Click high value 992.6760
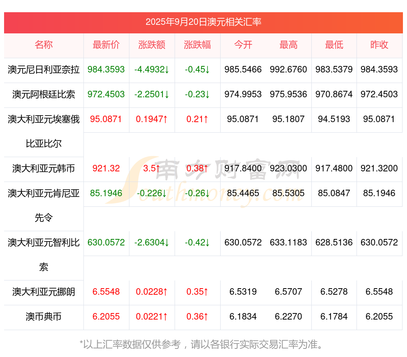 click(x=289, y=70)
